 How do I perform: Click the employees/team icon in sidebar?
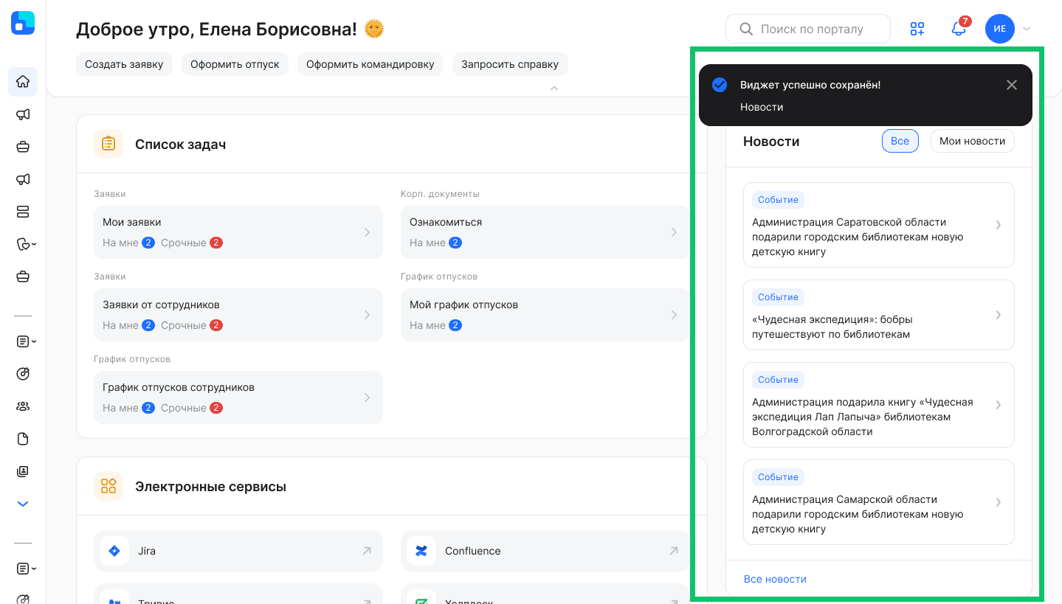pos(23,406)
